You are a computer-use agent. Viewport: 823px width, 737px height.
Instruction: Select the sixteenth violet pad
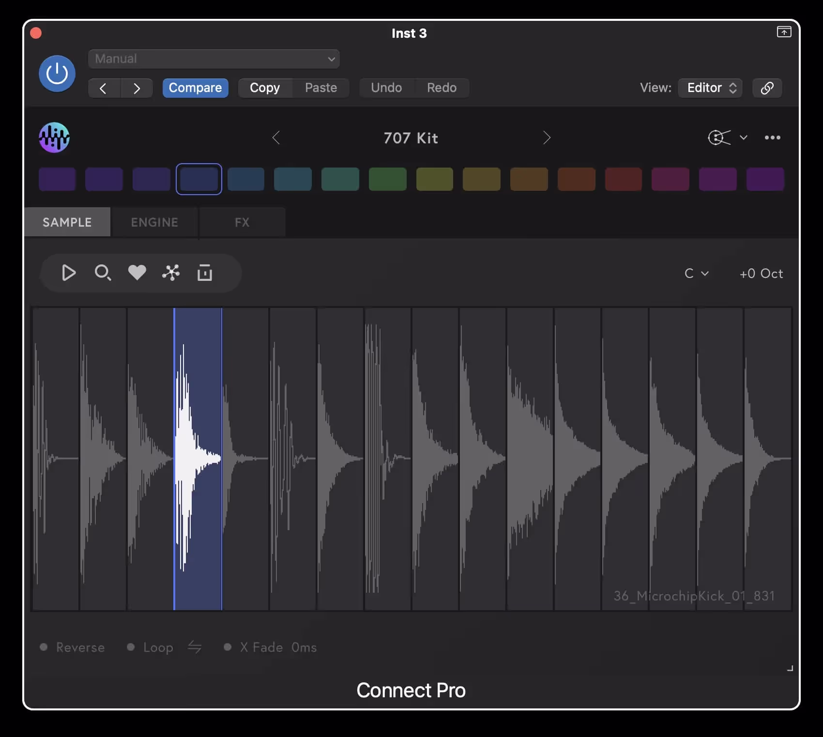click(765, 179)
